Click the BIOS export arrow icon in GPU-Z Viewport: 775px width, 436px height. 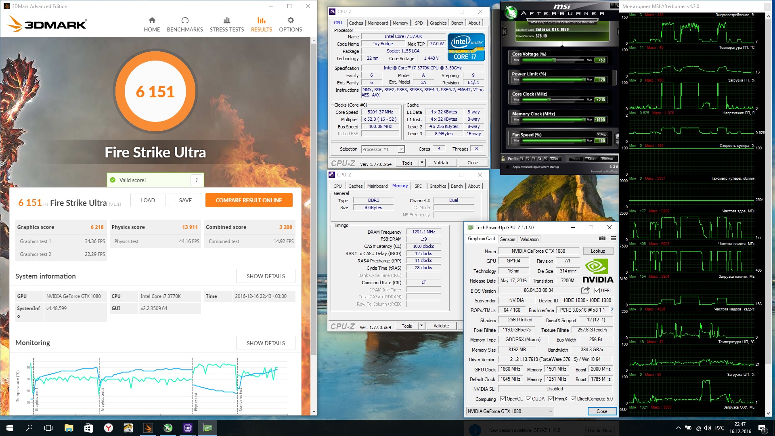pyautogui.click(x=585, y=290)
